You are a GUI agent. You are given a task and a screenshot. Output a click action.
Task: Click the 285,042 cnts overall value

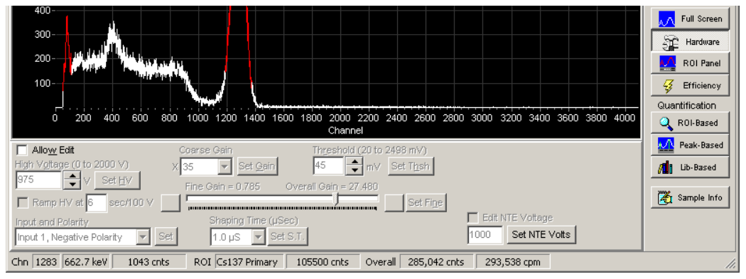pyautogui.click(x=437, y=262)
